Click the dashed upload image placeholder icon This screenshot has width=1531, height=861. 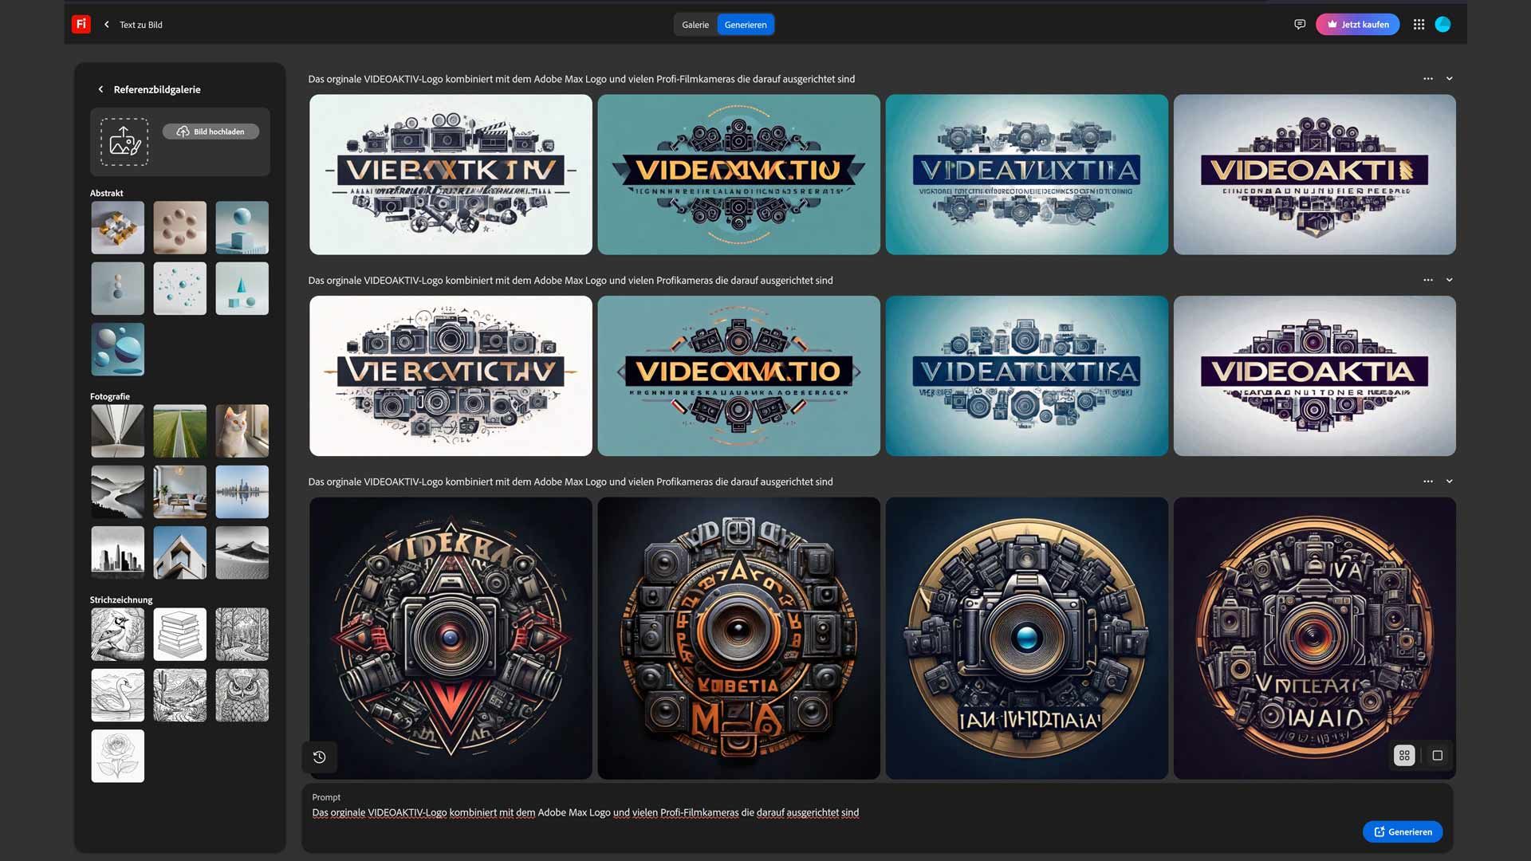(124, 141)
